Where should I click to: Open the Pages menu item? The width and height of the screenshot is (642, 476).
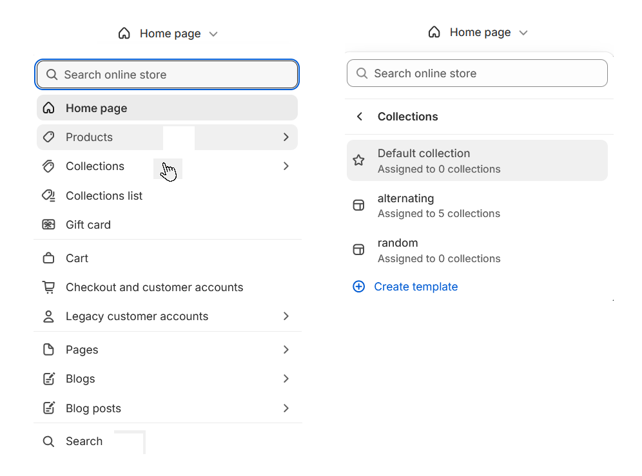[x=167, y=350]
